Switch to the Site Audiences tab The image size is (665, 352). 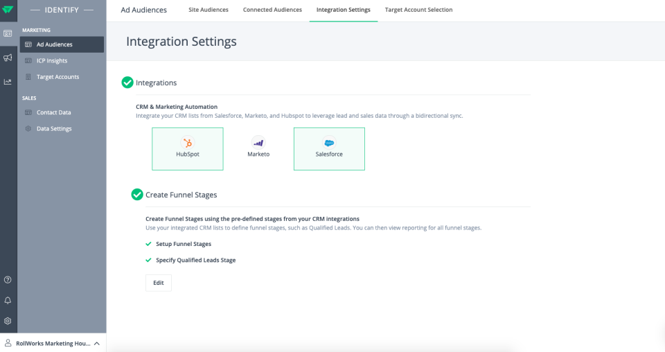click(209, 10)
